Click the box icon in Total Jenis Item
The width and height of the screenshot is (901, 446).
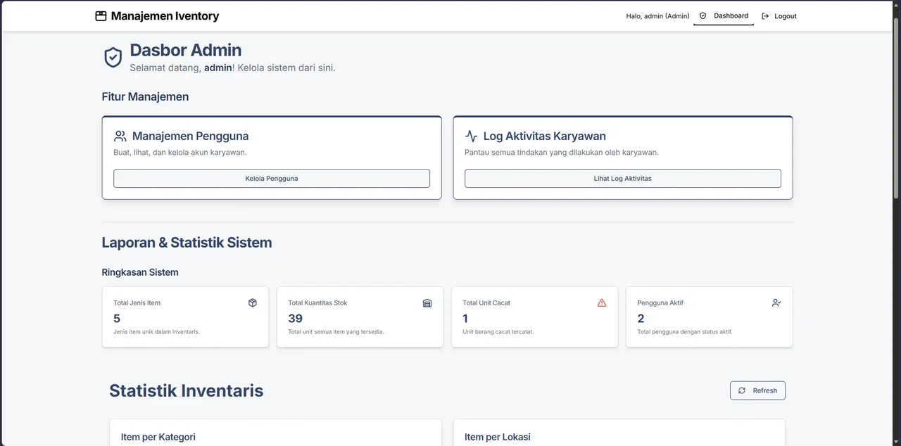click(x=253, y=302)
